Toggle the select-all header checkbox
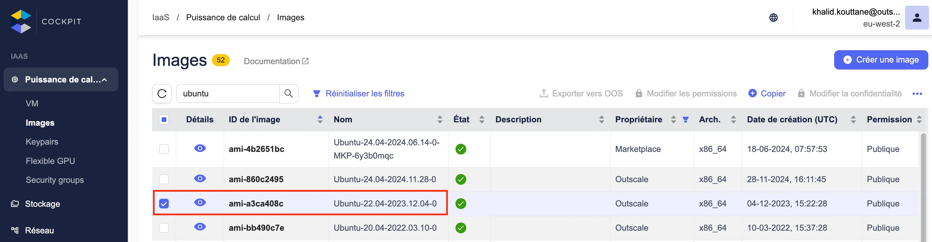 point(164,120)
